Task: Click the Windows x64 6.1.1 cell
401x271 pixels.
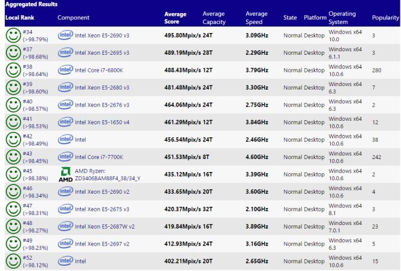Action: (345, 53)
